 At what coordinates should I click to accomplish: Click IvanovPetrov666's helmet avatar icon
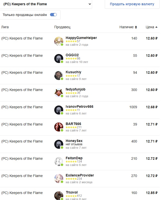[x=59, y=110]
